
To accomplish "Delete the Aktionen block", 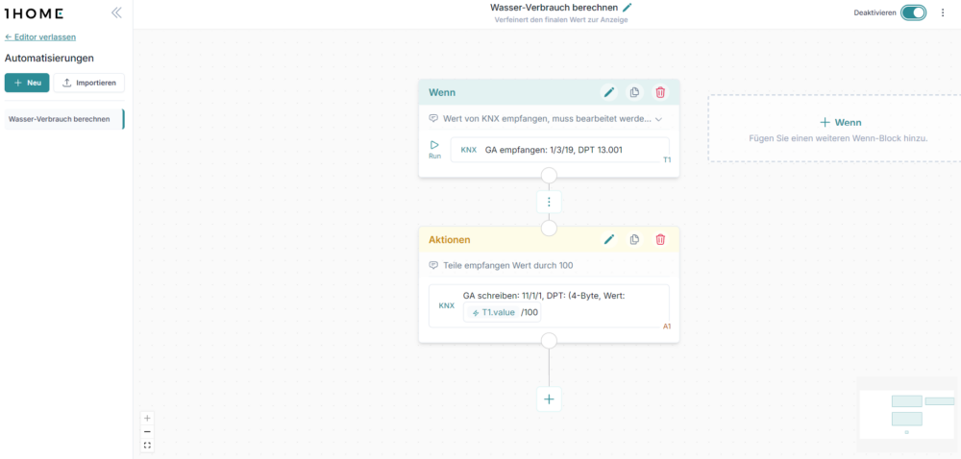I will (x=660, y=239).
